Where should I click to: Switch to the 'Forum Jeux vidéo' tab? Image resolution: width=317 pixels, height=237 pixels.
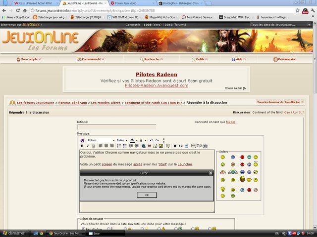point(132,3)
